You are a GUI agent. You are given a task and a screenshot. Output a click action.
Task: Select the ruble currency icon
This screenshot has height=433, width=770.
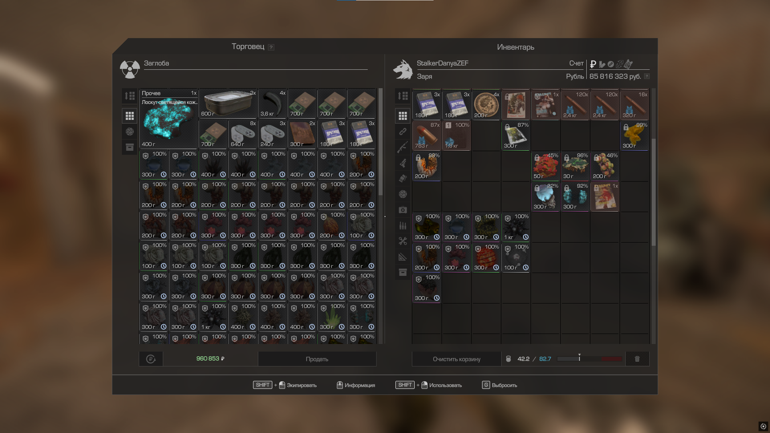pyautogui.click(x=593, y=64)
